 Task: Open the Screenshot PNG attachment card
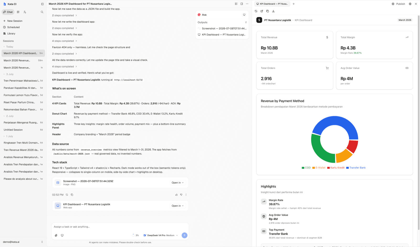pyautogui.click(x=120, y=183)
